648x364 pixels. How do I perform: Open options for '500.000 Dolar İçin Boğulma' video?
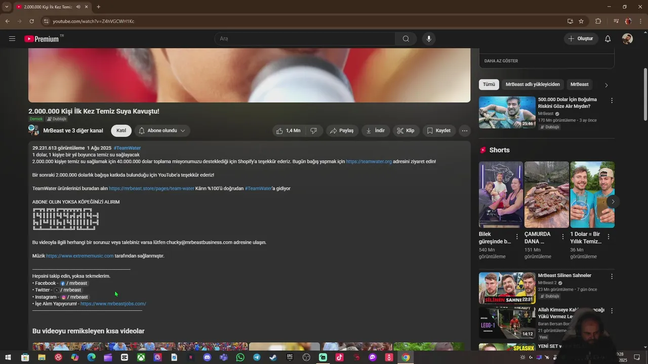(612, 101)
